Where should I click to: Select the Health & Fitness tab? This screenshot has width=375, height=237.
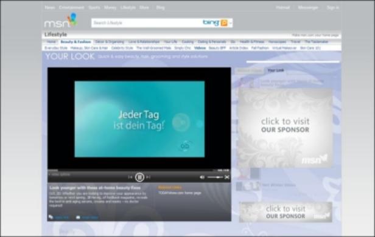pos(252,42)
